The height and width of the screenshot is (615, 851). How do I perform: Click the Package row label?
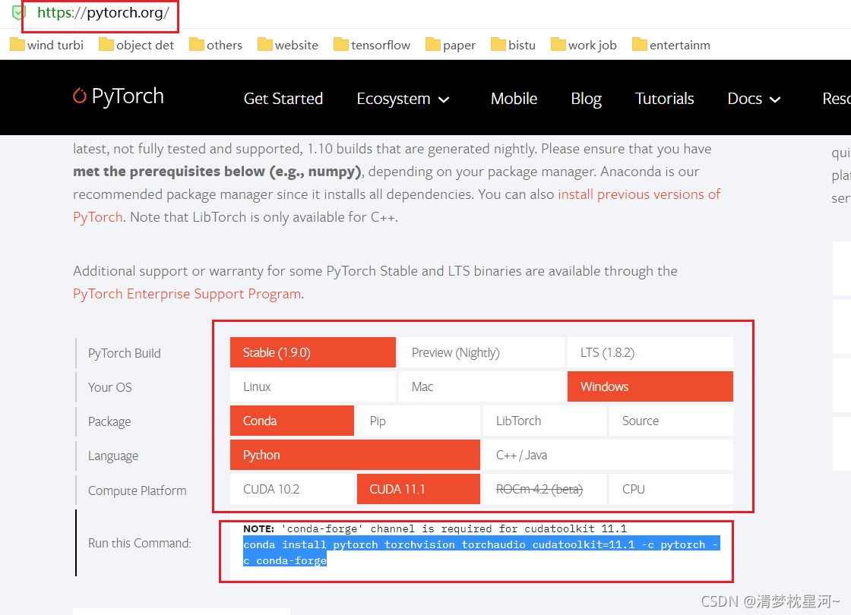coord(109,421)
